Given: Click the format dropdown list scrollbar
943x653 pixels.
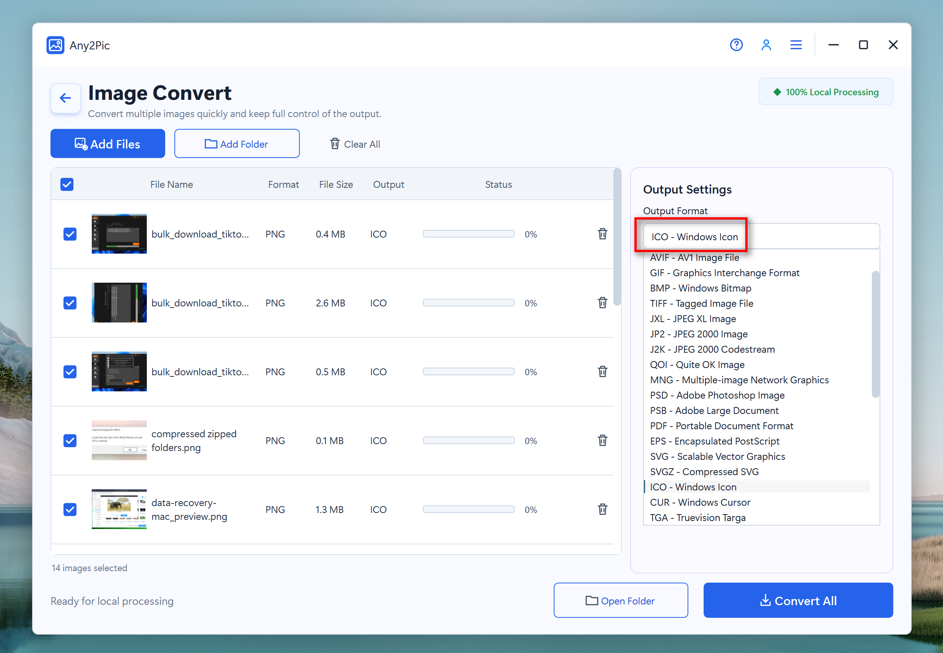Looking at the screenshot, I should pyautogui.click(x=875, y=334).
